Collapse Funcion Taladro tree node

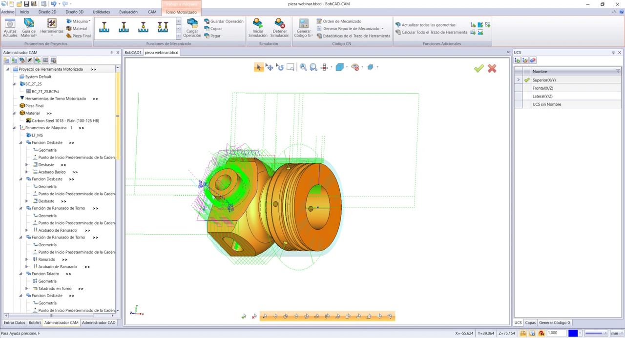pyautogui.click(x=21, y=274)
